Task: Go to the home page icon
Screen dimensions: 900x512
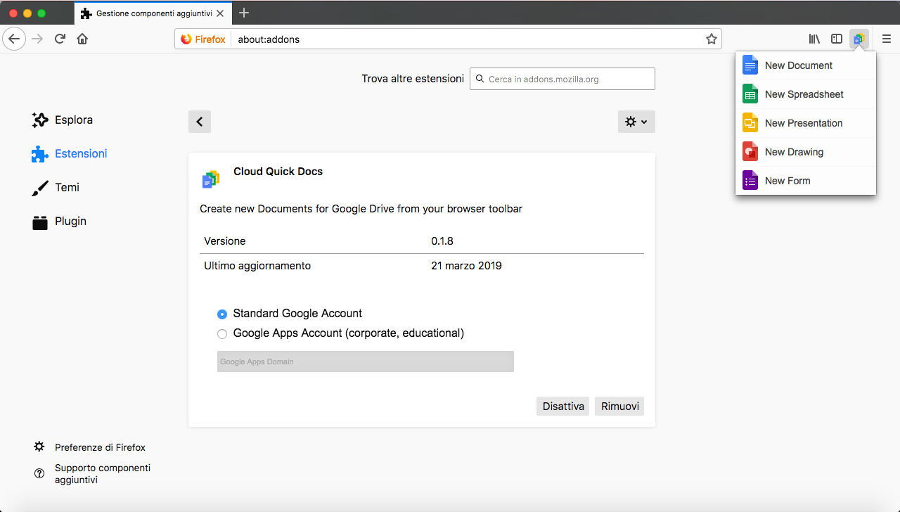Action: [82, 39]
